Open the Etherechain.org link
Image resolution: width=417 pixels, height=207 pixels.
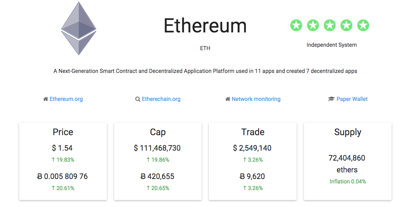(x=161, y=99)
